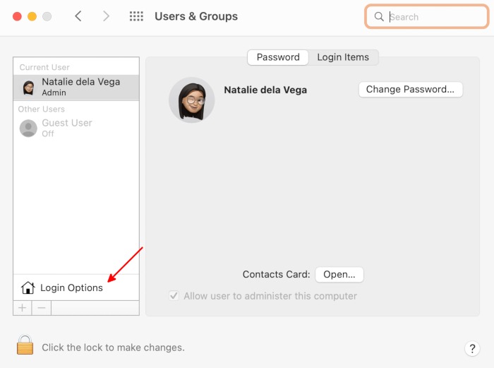
Task: Remove a user with the minus button
Action: [x=42, y=308]
